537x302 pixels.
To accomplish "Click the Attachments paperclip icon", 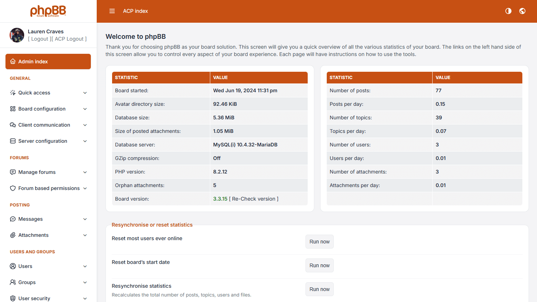I will (x=13, y=235).
